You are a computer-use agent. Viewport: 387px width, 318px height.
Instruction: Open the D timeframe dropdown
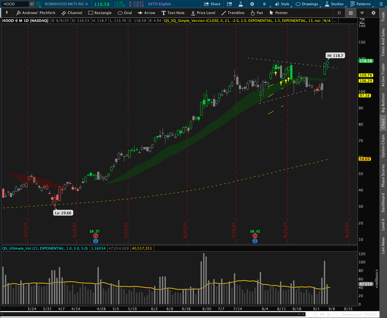pos(265,4)
